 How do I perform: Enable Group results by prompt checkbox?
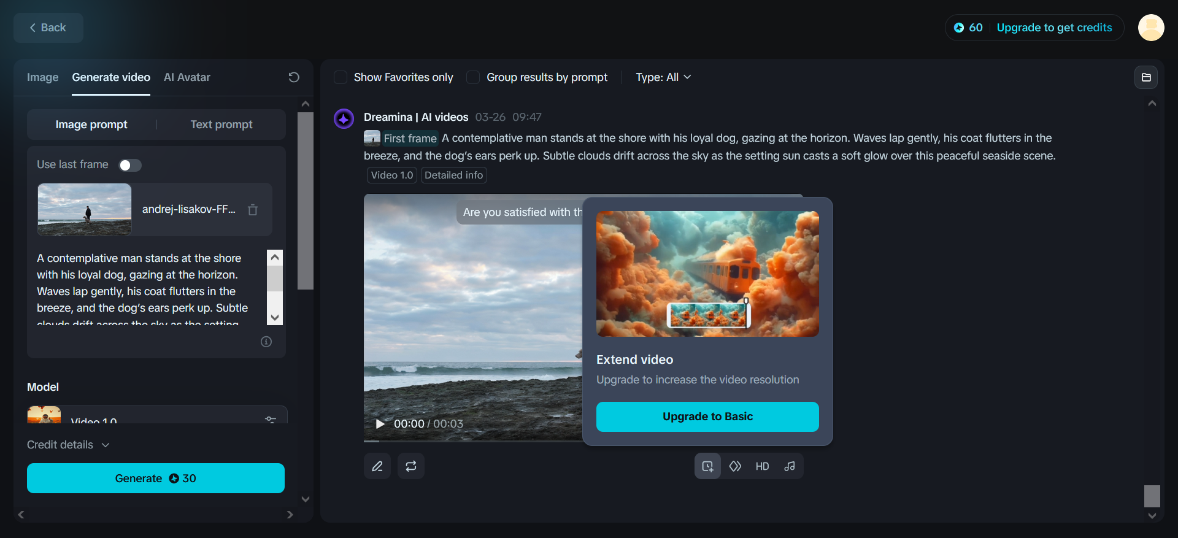click(473, 77)
